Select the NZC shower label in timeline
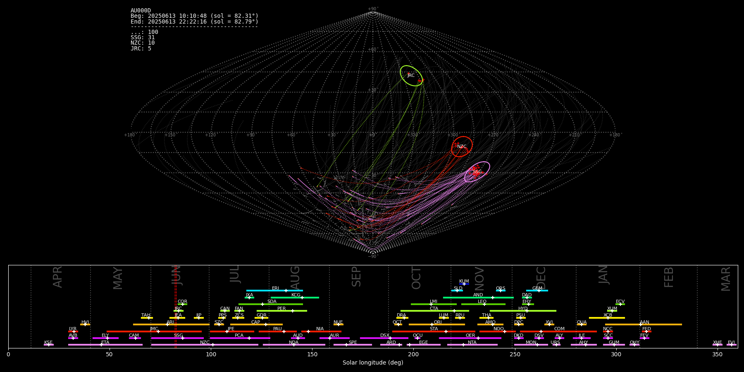Screen dimensions: 744x372 point(205,343)
